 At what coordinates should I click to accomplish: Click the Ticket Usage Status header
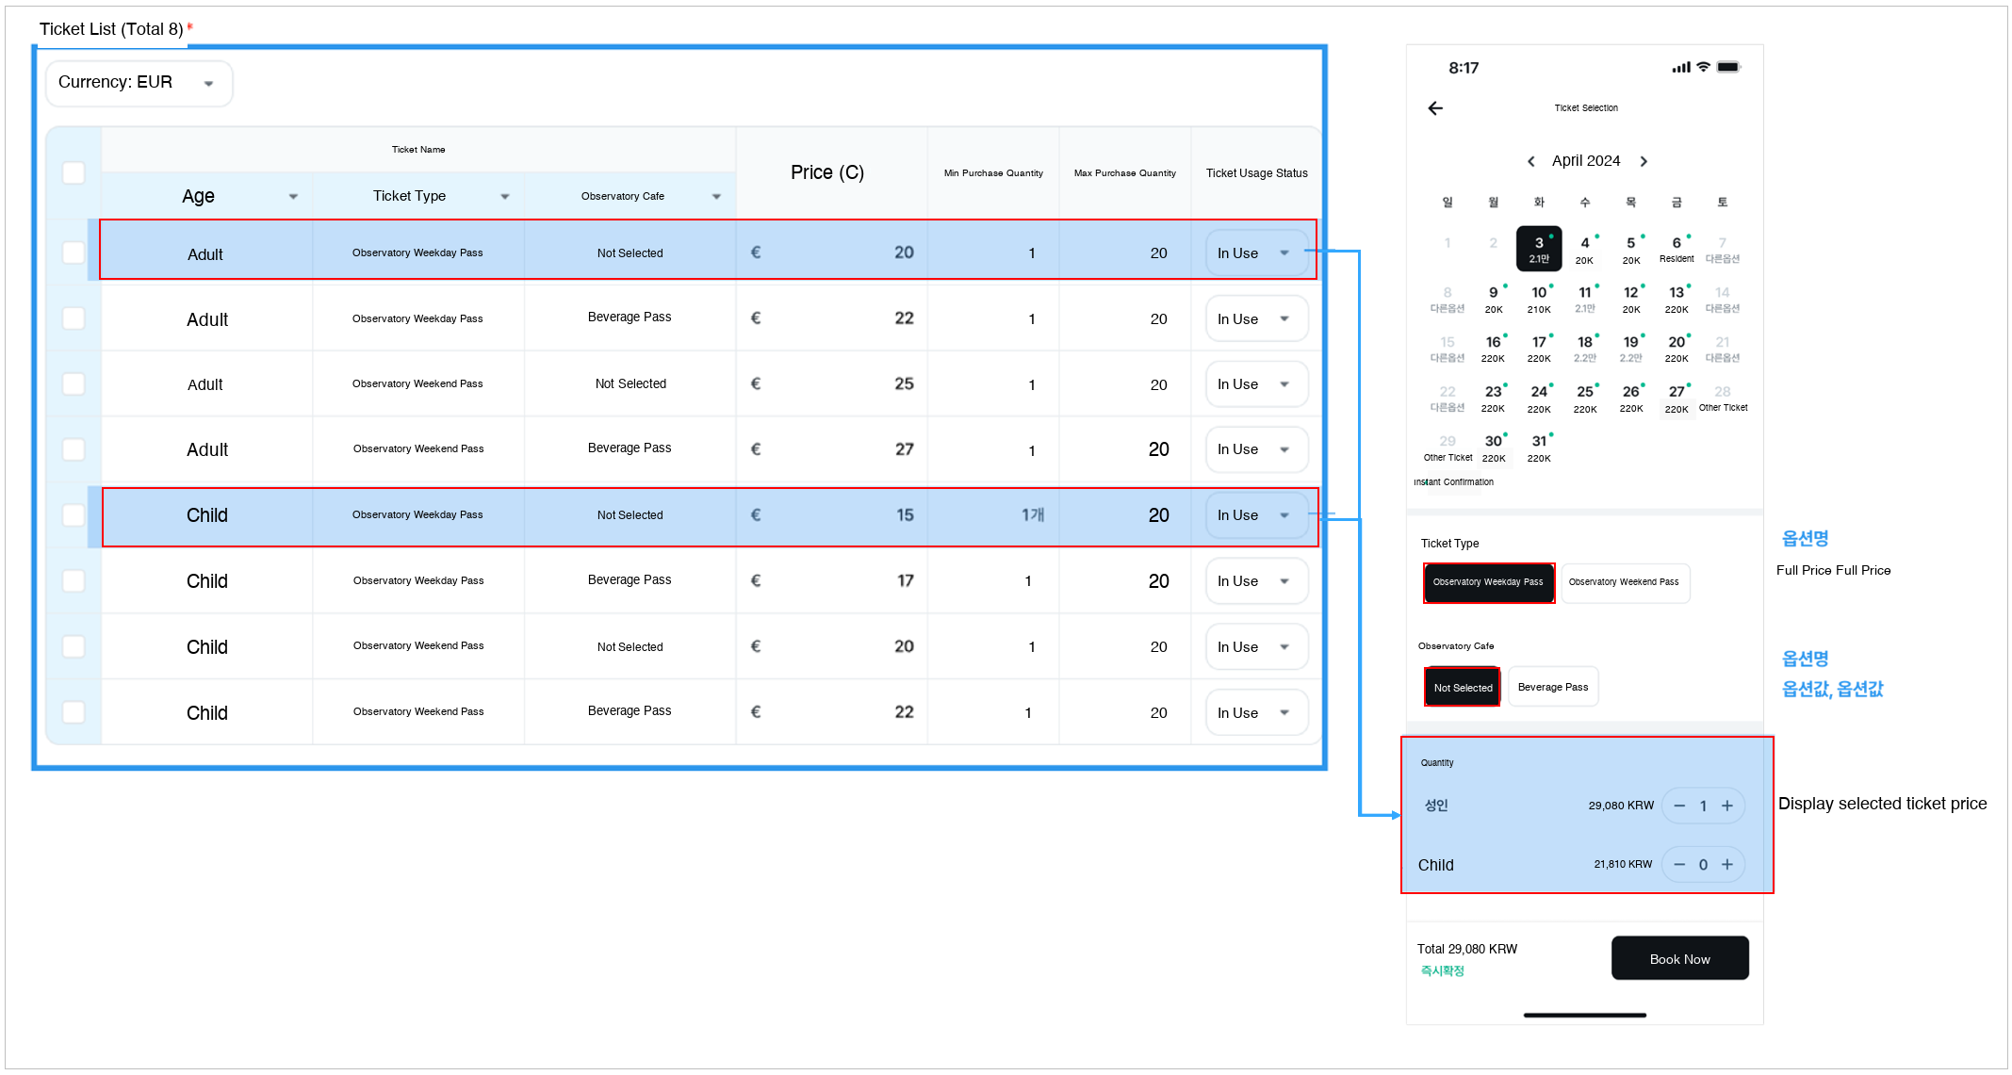click(1256, 173)
